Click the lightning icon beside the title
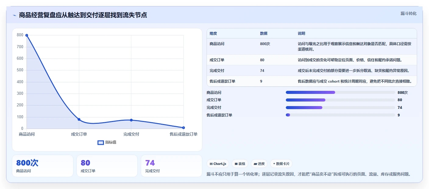Screen dimensions: 429x189 coord(14,15)
